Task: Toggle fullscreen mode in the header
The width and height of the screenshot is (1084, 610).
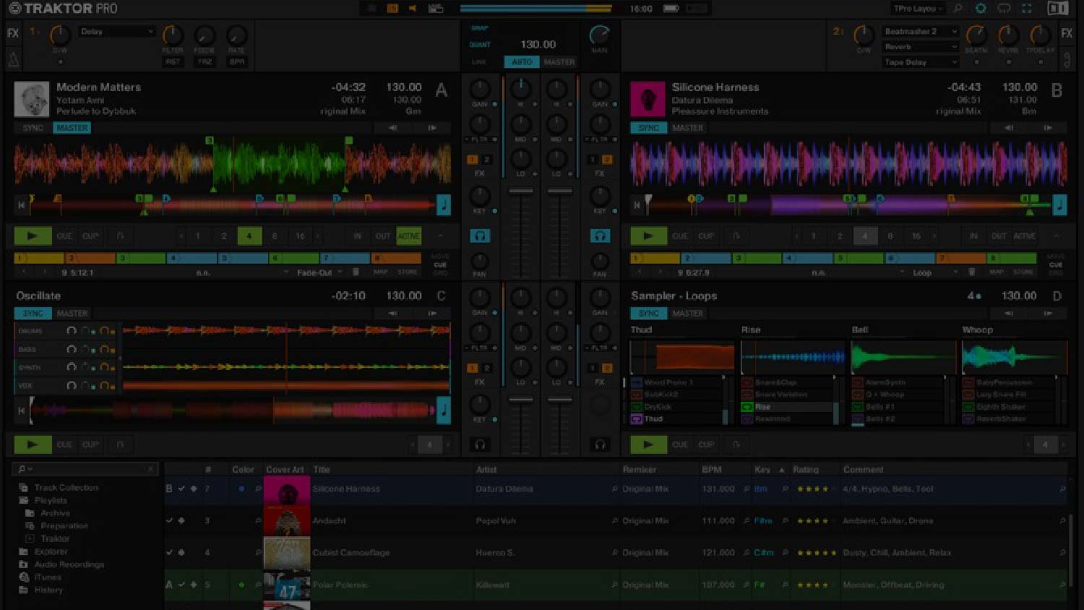Action: pos(1027,9)
